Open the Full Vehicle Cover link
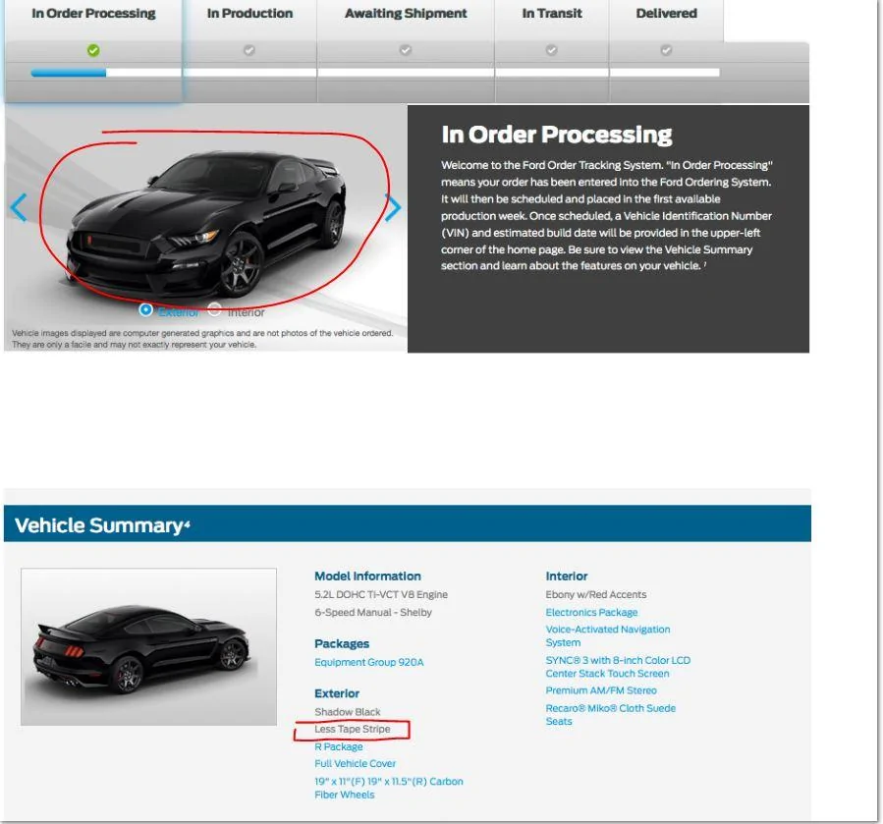Image resolution: width=883 pixels, height=824 pixels. pos(355,764)
